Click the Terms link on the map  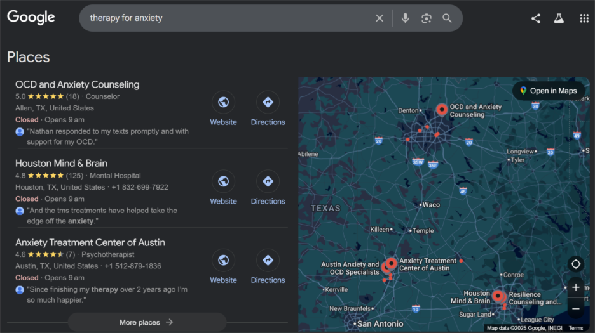pyautogui.click(x=576, y=328)
